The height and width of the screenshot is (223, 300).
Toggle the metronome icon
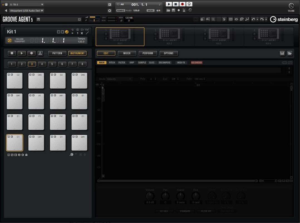[184, 10]
